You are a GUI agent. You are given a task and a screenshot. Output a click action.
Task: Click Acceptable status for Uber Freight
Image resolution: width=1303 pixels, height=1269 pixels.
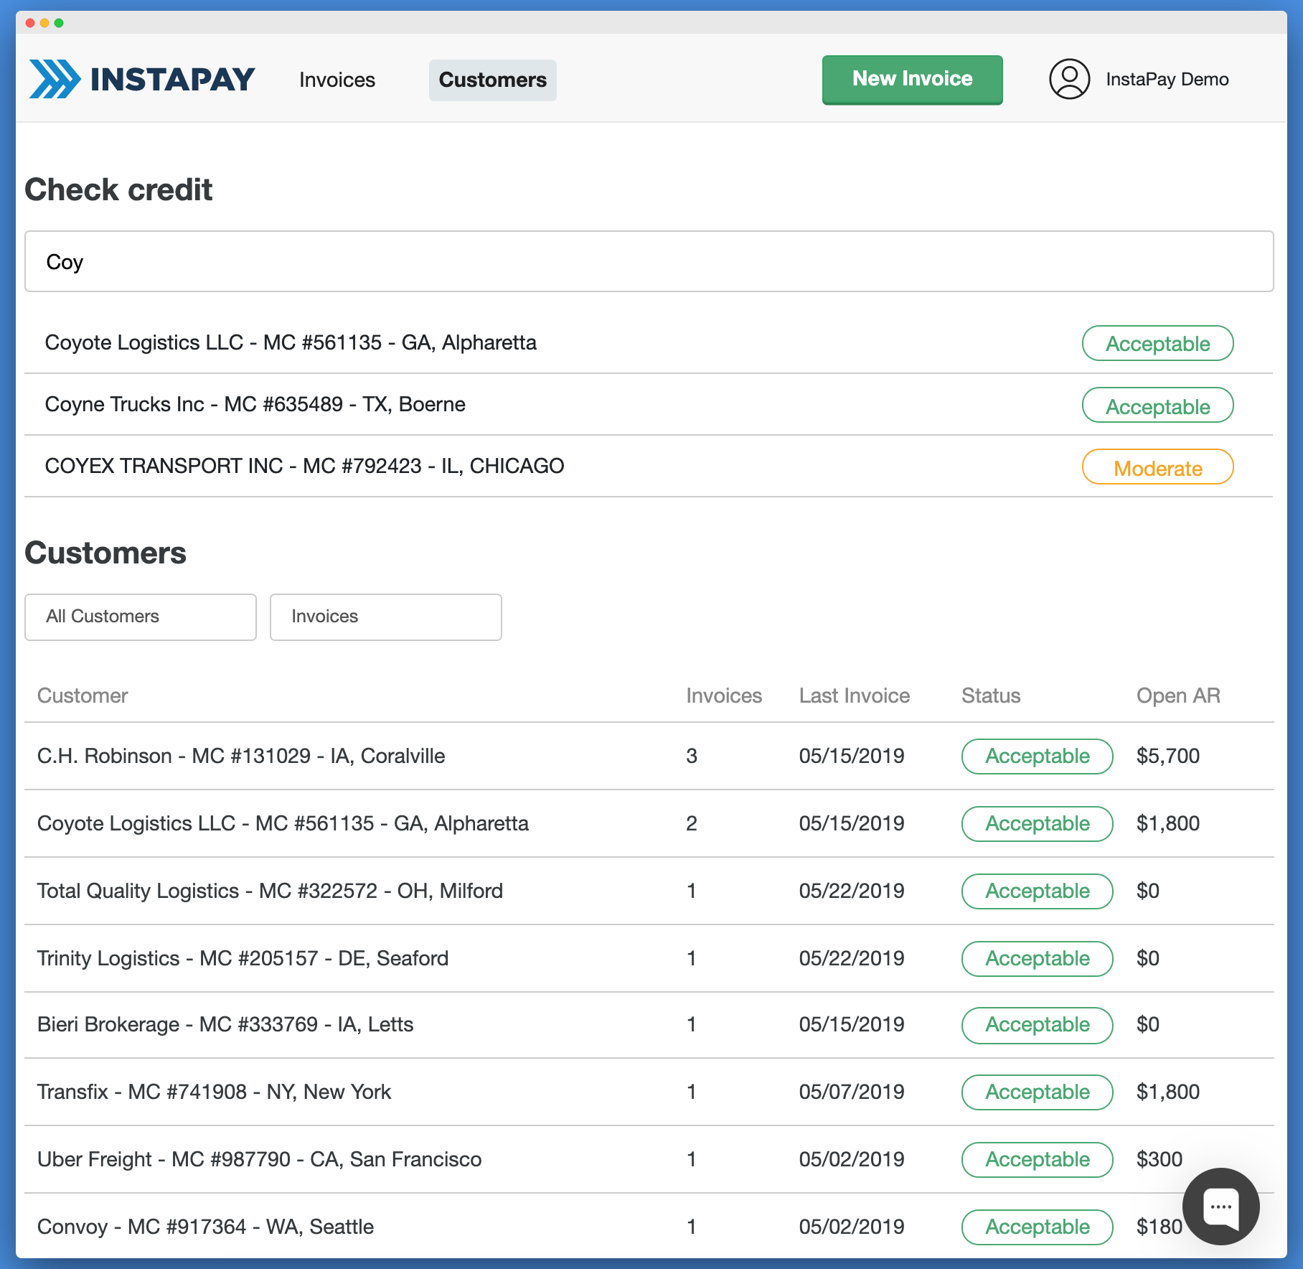coord(1037,1160)
